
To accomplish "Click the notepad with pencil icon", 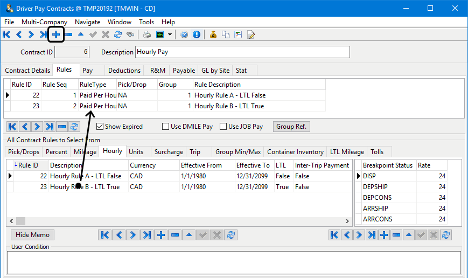I will pyautogui.click(x=250, y=34).
